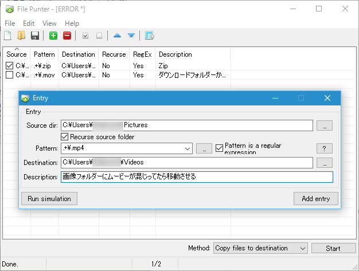Screen dimensions: 359x271
Task: Click the list export toolbar icon
Action: coord(150,36)
